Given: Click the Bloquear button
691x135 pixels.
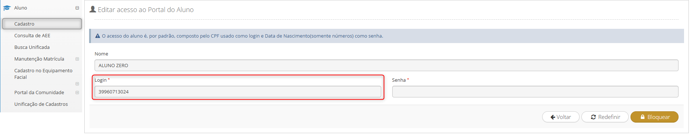Looking at the screenshot, I should pyautogui.click(x=654, y=117).
